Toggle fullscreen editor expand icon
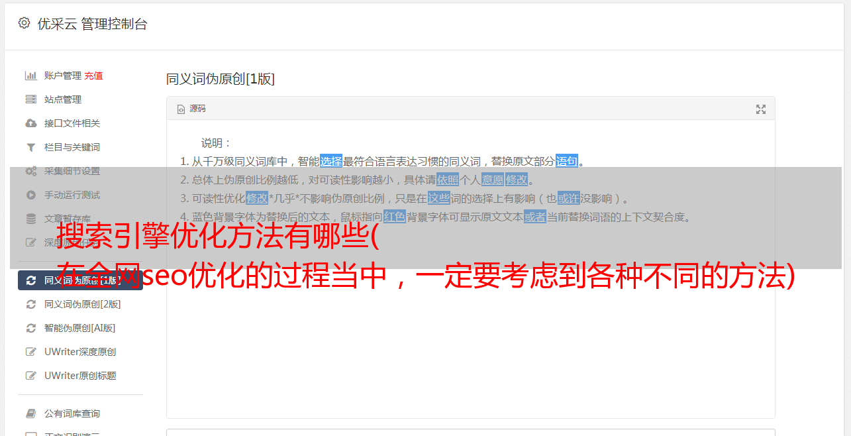 click(761, 109)
